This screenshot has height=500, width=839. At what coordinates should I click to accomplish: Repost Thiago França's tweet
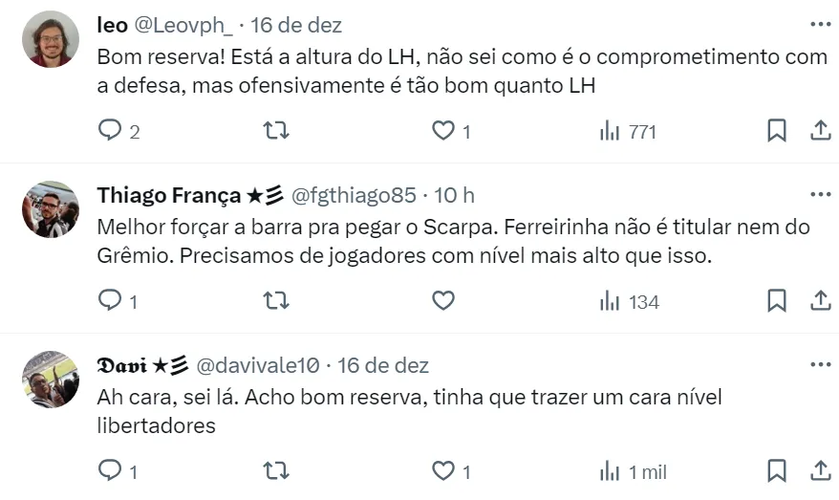click(x=275, y=301)
